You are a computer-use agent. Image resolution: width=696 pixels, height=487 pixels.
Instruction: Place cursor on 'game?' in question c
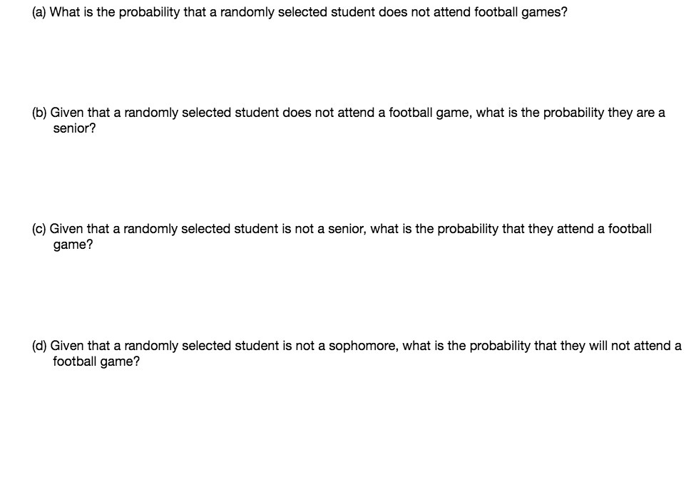73,245
